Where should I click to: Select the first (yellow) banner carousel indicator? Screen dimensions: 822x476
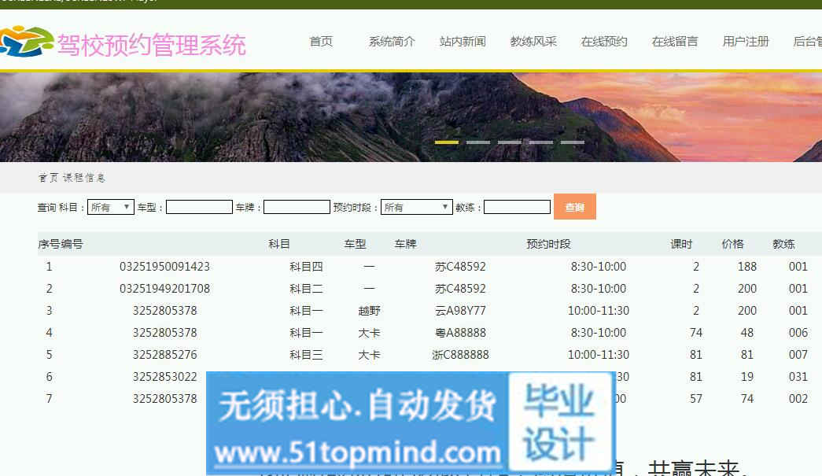447,142
